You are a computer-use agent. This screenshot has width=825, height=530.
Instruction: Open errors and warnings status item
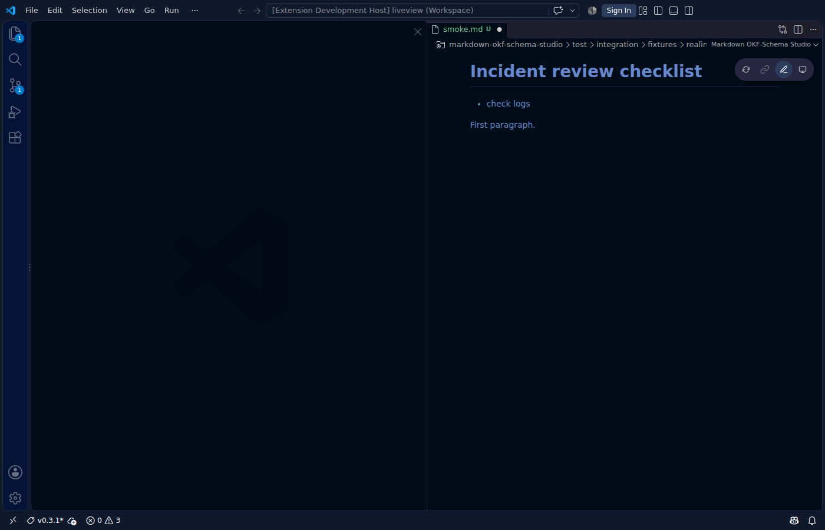click(103, 520)
